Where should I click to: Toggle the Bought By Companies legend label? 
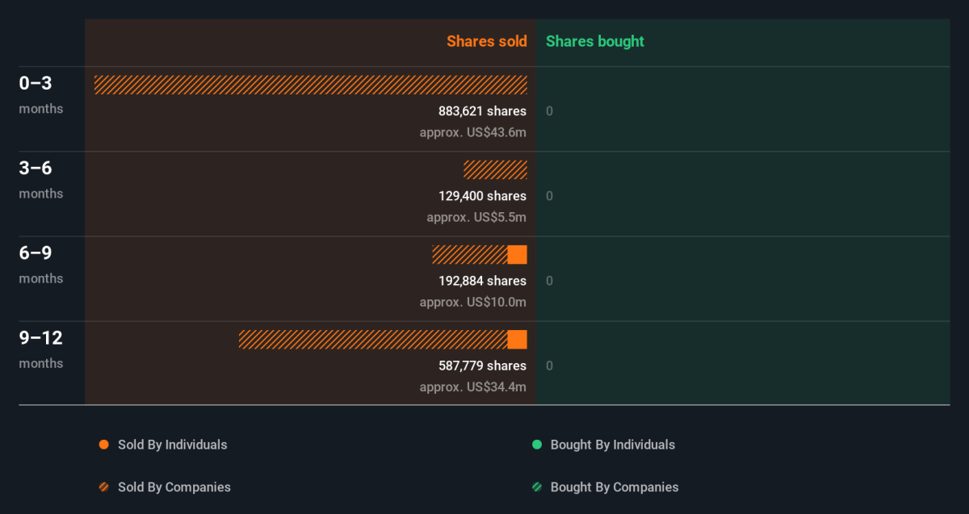pos(614,487)
